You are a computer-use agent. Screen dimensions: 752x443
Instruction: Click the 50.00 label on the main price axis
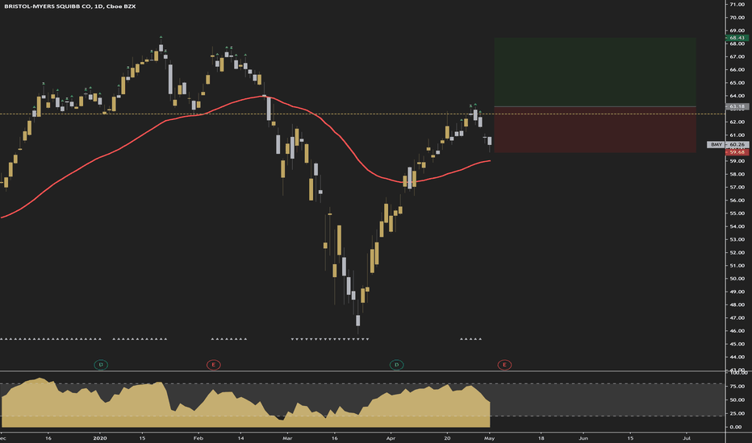(x=737, y=278)
